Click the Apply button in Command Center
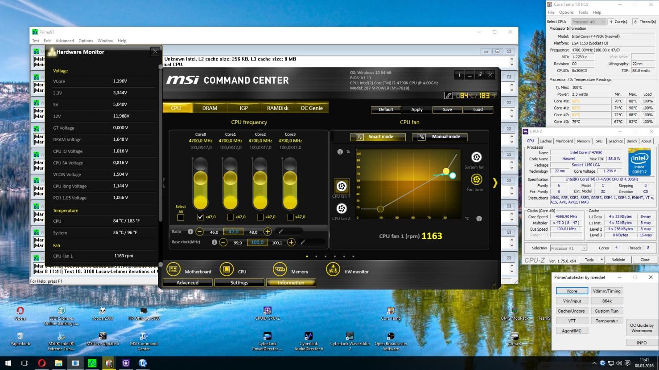 tap(417, 110)
